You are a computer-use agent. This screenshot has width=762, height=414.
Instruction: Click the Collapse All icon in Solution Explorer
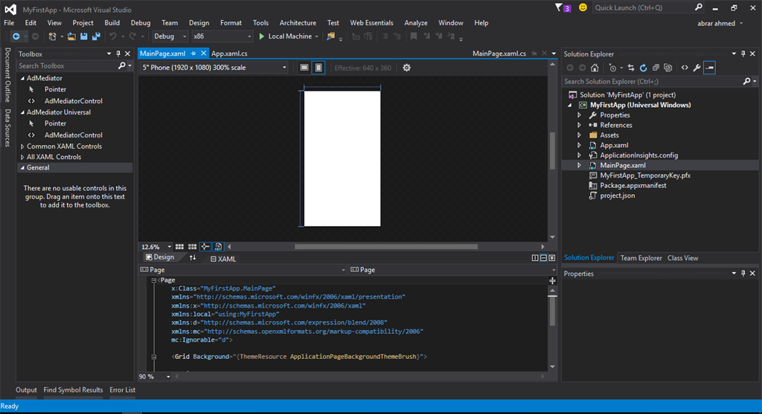point(656,68)
